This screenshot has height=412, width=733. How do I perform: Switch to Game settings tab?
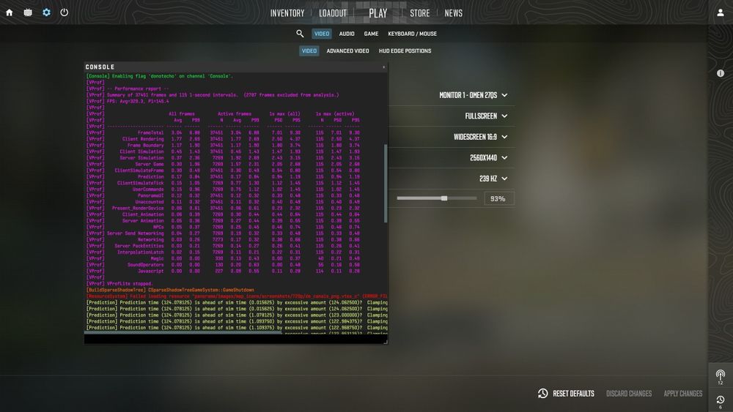tap(371, 34)
